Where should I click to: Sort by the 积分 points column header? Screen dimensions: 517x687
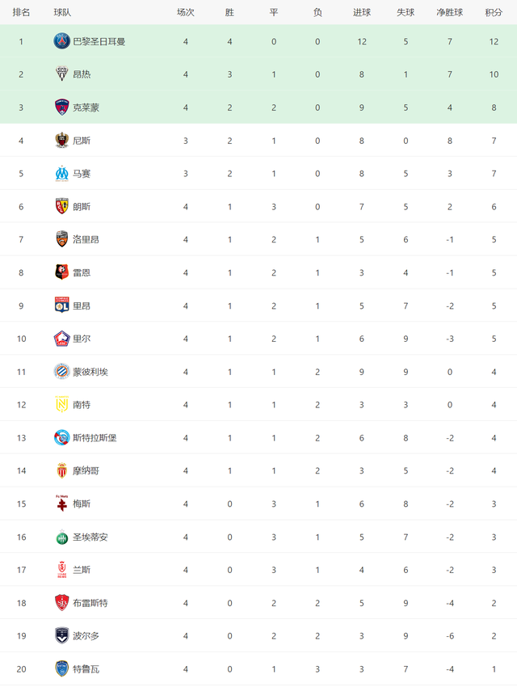494,13
